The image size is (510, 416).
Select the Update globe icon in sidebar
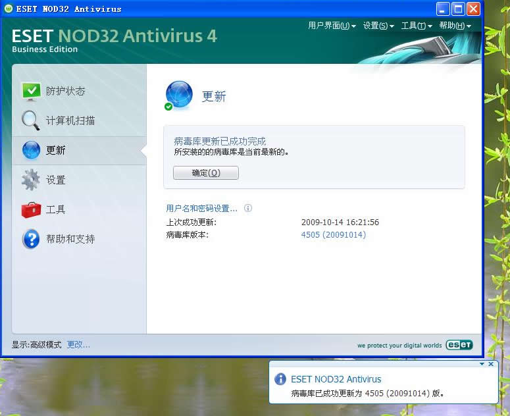click(x=31, y=150)
